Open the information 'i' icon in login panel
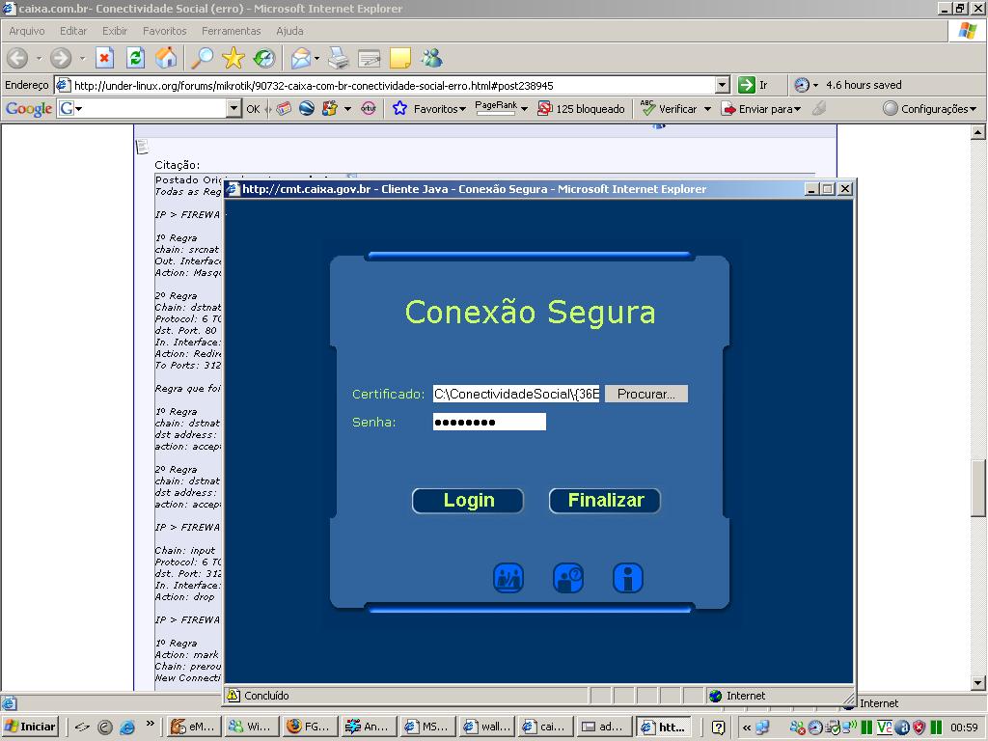The height and width of the screenshot is (741, 988). [x=627, y=578]
